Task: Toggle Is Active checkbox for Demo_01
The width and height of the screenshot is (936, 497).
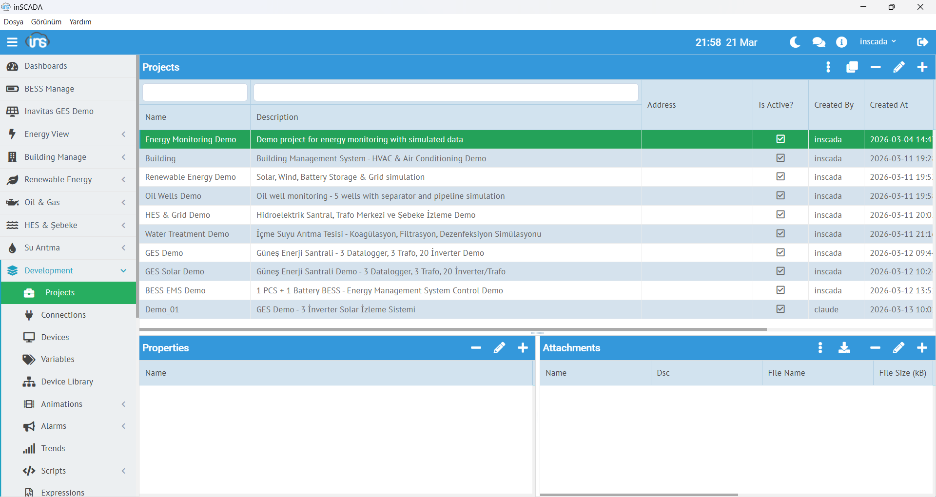Action: 780,309
